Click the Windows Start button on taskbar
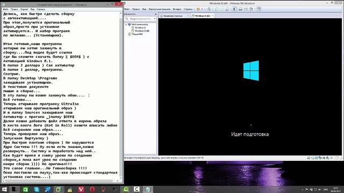The image size is (344, 193). (4, 189)
